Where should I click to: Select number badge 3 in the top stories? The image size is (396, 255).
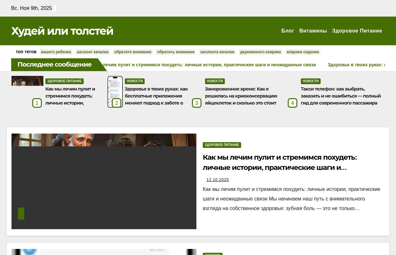point(197,103)
